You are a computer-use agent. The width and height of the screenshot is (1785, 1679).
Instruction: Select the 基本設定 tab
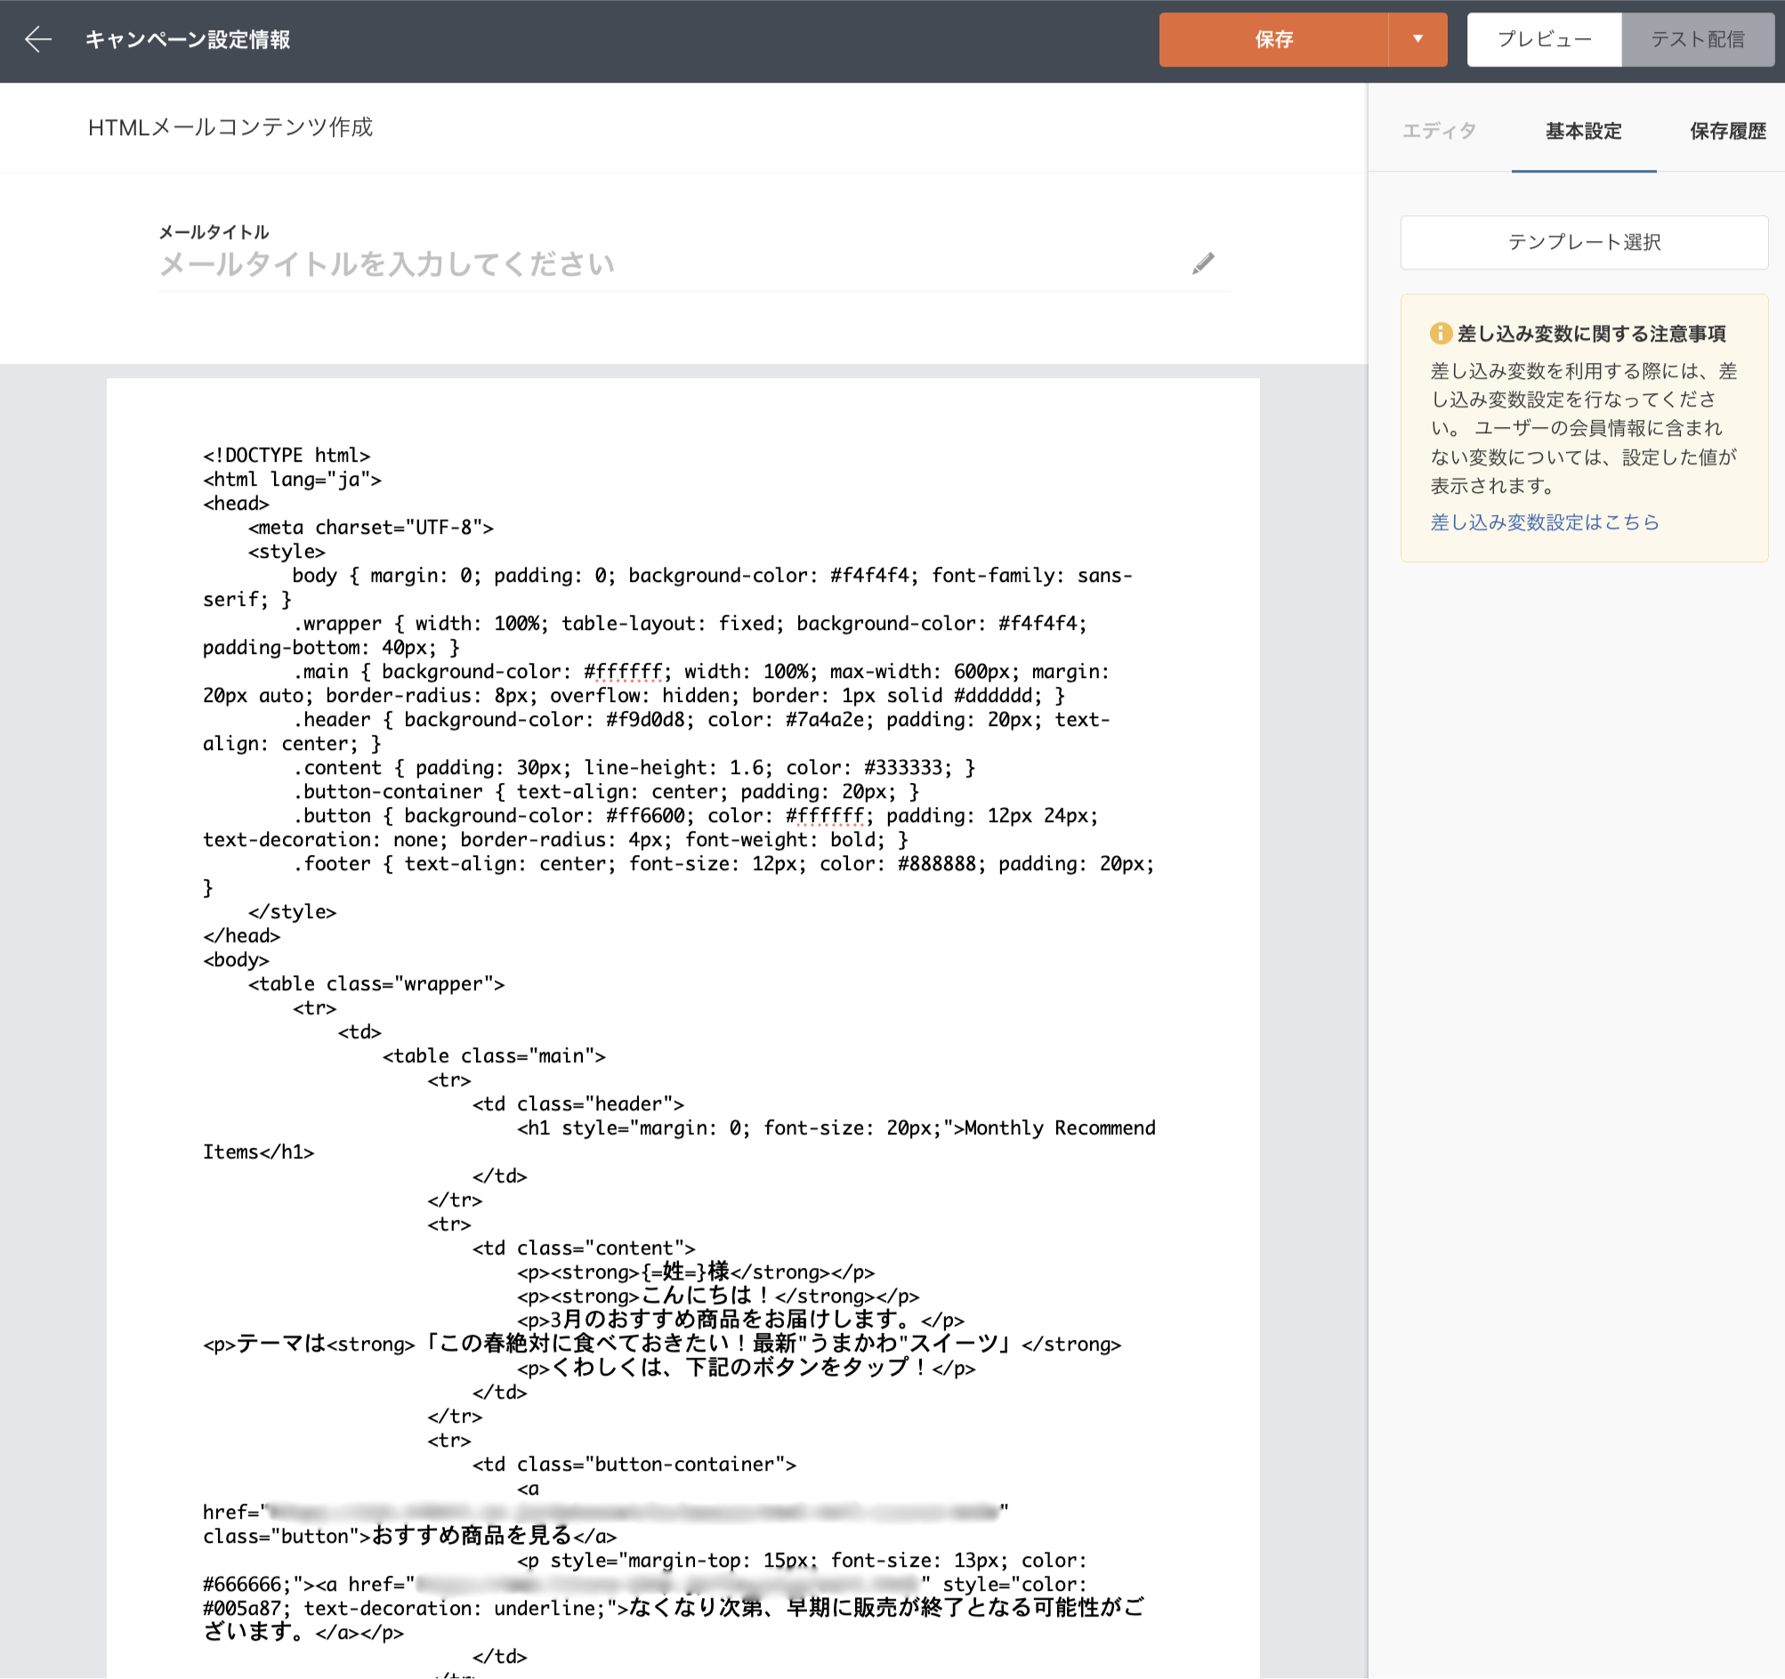(1583, 131)
